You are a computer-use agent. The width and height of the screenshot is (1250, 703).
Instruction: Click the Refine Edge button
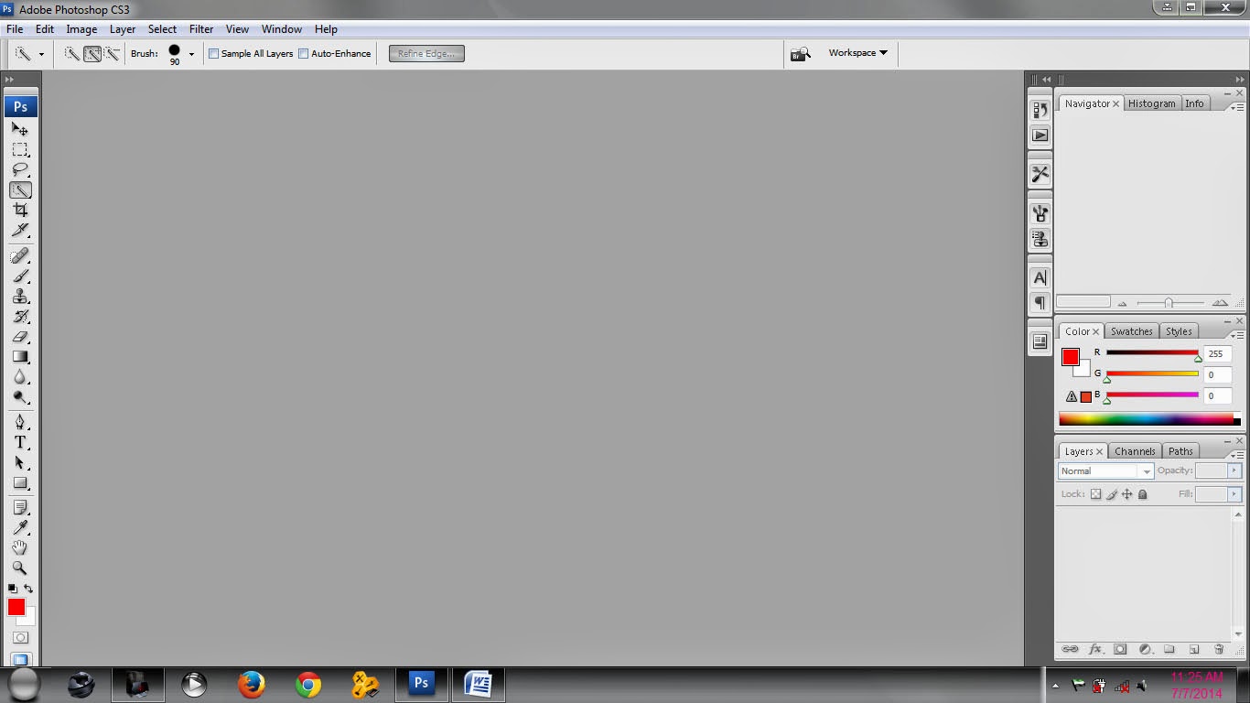426,53
